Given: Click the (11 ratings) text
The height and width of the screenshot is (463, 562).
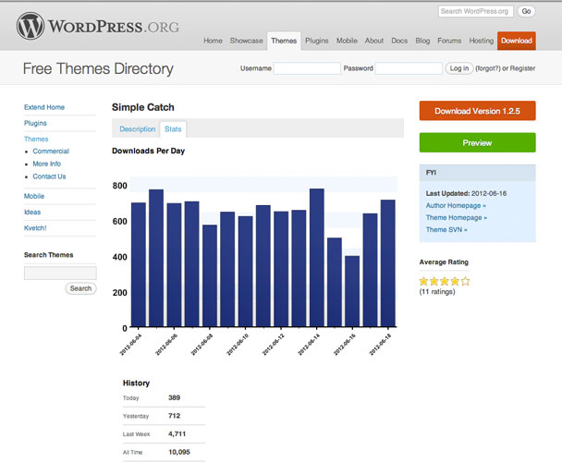Looking at the screenshot, I should pos(437,292).
